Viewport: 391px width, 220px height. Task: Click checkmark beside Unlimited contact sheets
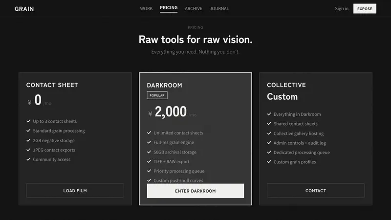149,132
